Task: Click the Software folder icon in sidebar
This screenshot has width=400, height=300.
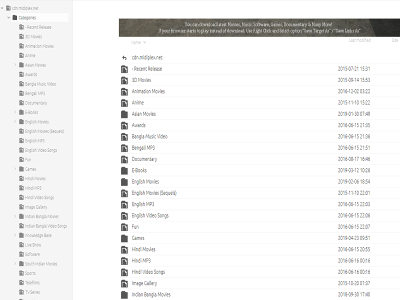Action: [21, 254]
